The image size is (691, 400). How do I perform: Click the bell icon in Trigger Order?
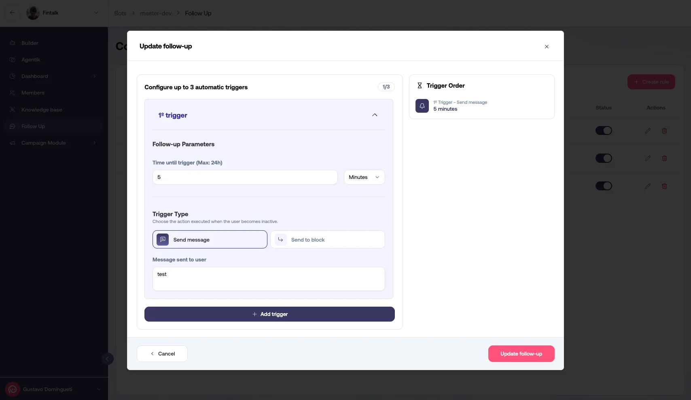click(x=422, y=106)
